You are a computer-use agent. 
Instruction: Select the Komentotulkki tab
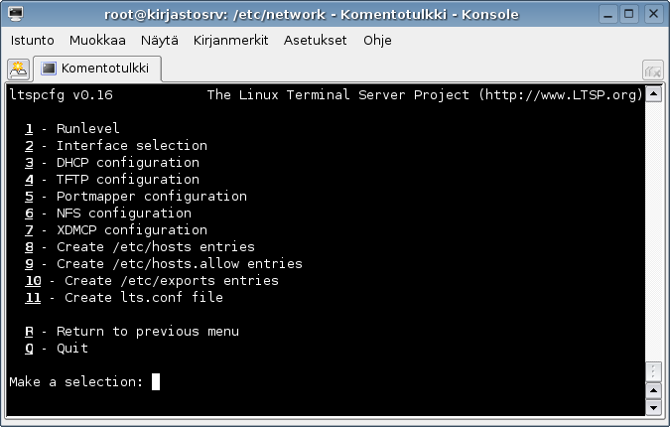[96, 69]
